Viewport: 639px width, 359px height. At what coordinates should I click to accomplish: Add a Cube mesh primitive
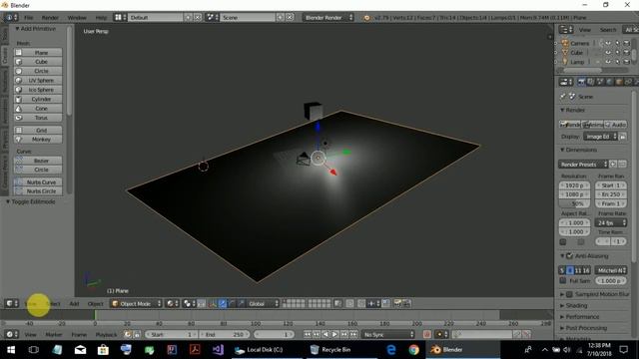click(38, 62)
